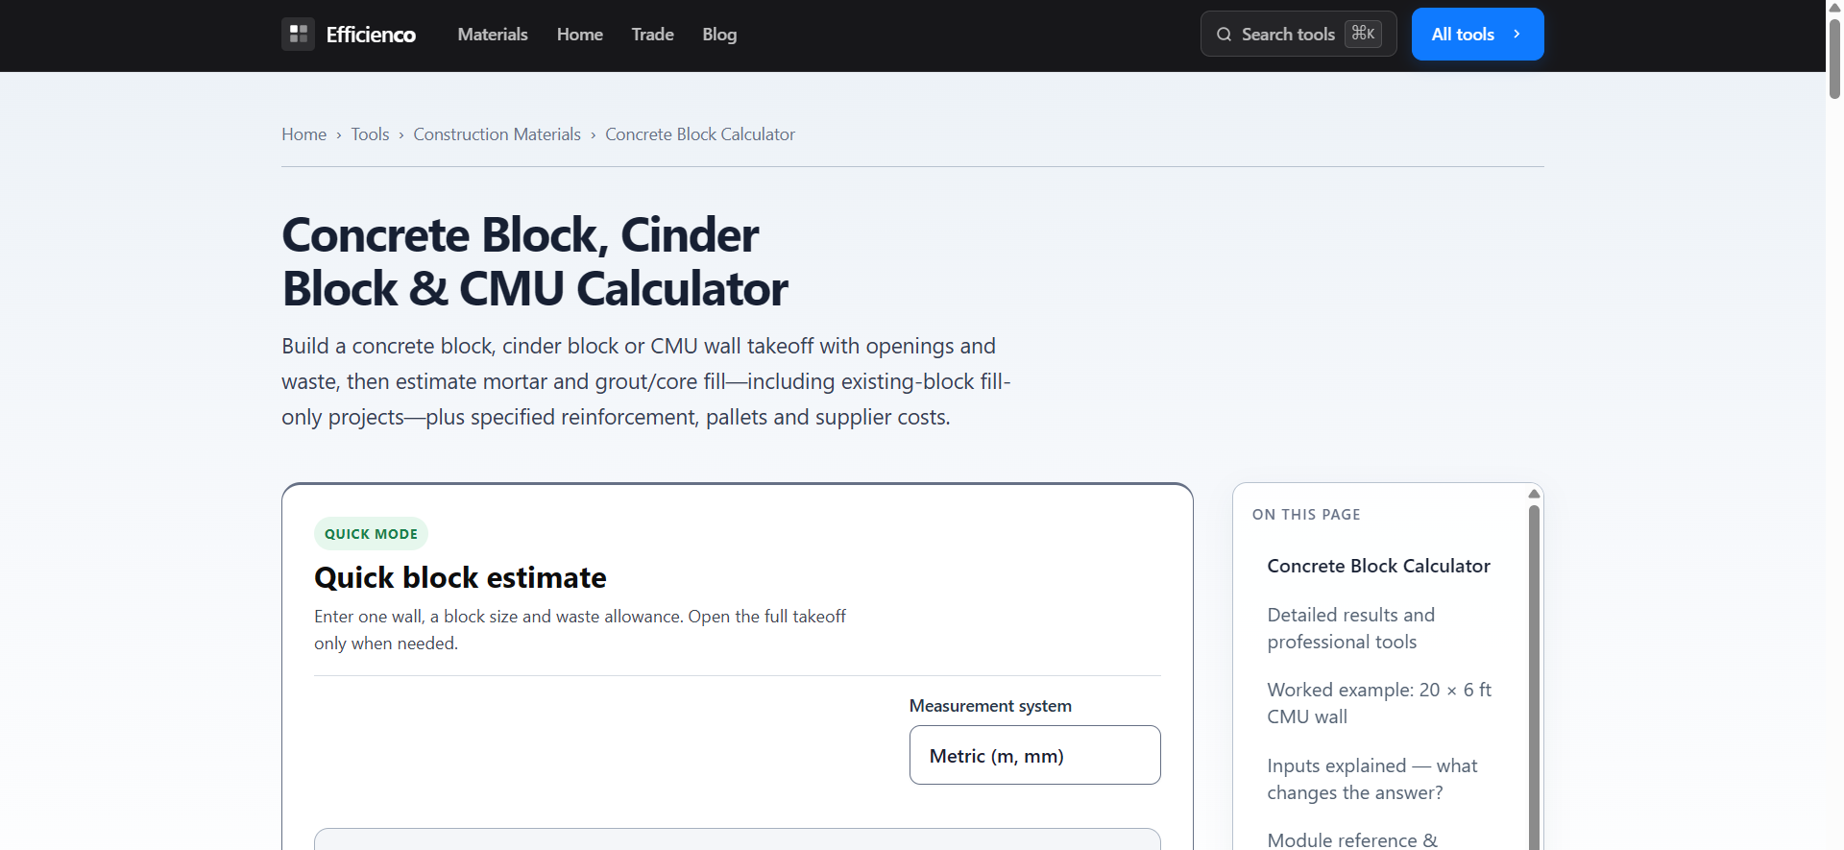Click the Efficienco grid logo icon
The image size is (1844, 850).
(x=298, y=34)
